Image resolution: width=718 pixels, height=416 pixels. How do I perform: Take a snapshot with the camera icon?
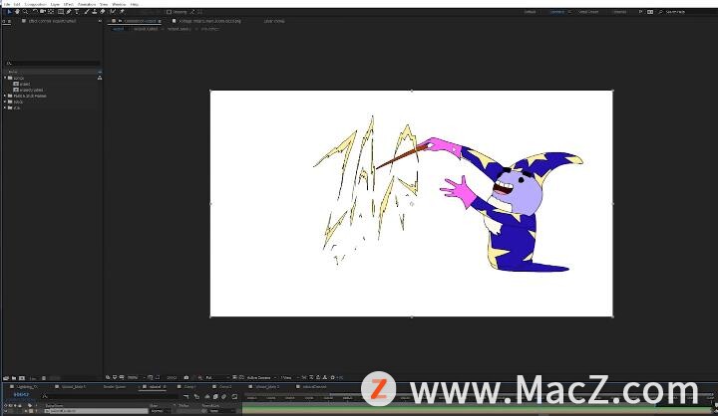pyautogui.click(x=186, y=377)
